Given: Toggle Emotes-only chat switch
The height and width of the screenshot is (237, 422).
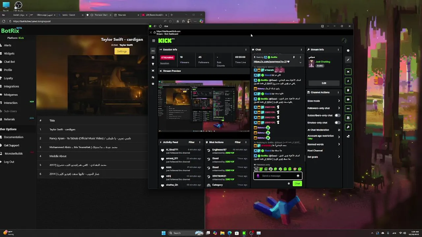Looking at the screenshot, I should [x=337, y=123].
